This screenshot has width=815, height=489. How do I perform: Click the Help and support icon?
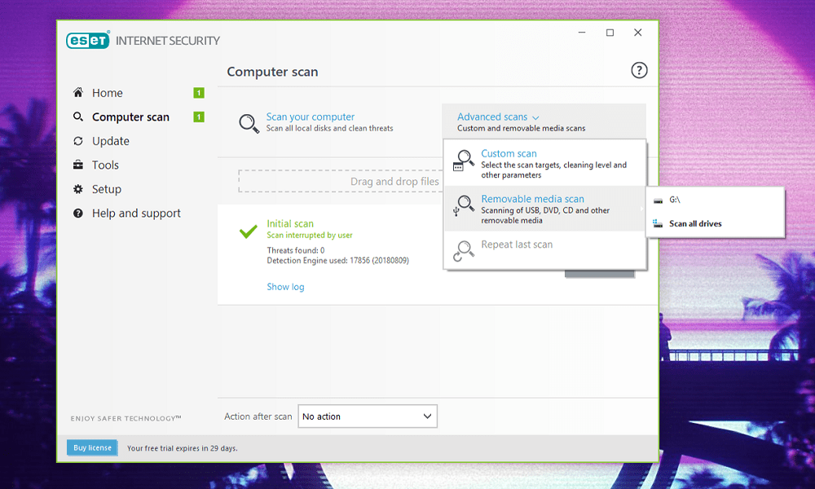point(78,213)
